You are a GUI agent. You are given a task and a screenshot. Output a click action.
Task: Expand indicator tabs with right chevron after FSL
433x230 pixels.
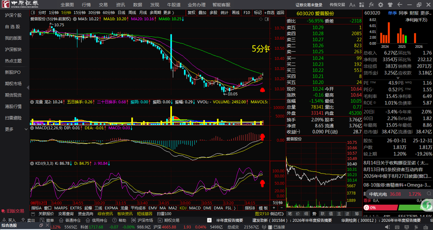[235, 208]
